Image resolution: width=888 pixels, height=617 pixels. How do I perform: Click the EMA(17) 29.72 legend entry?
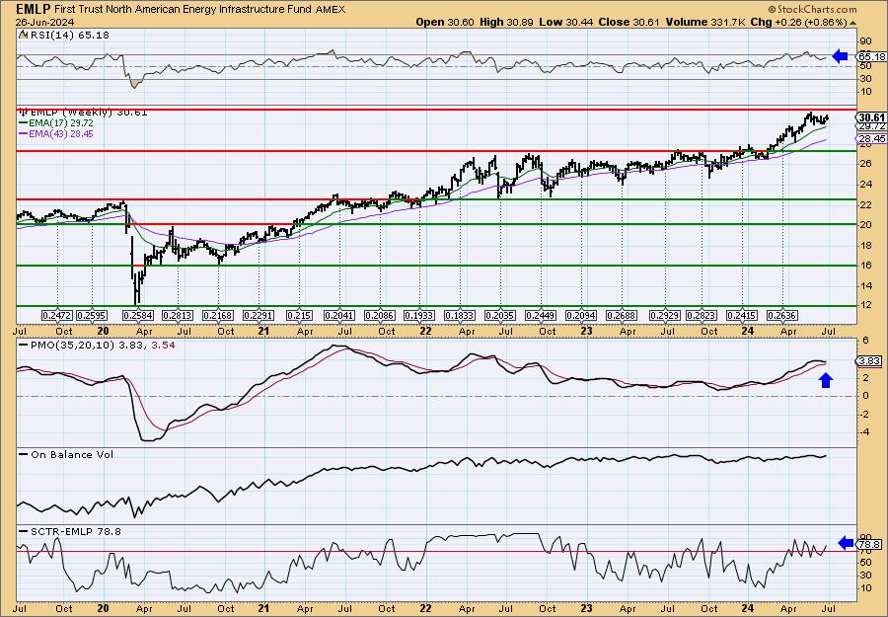(56, 123)
